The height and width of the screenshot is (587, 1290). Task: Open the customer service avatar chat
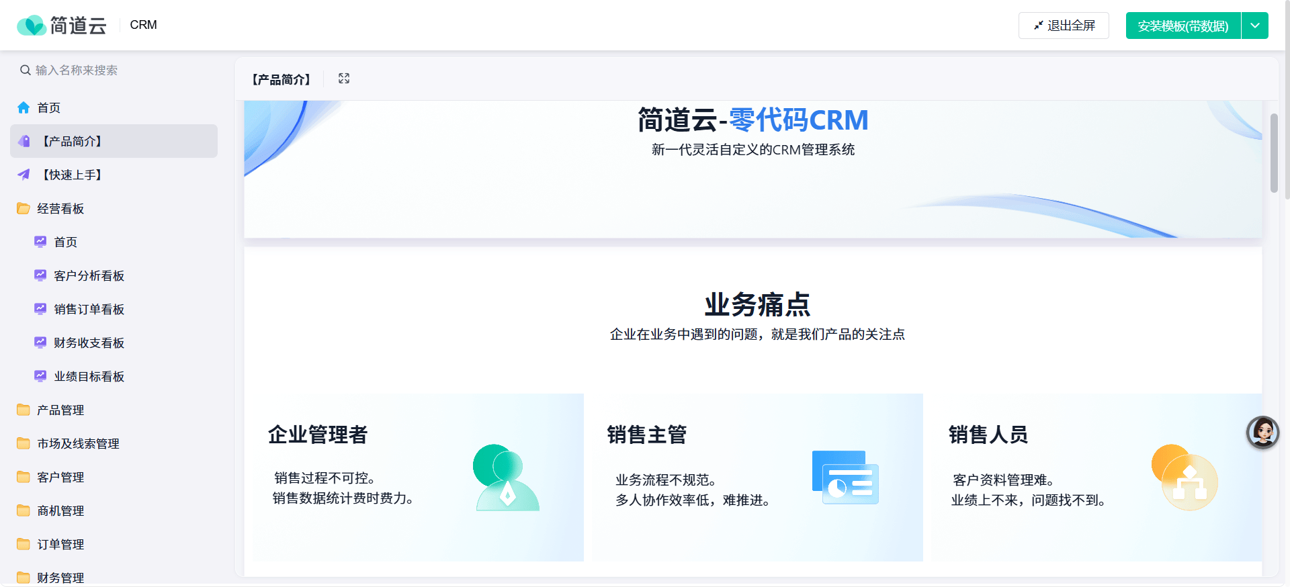point(1262,432)
